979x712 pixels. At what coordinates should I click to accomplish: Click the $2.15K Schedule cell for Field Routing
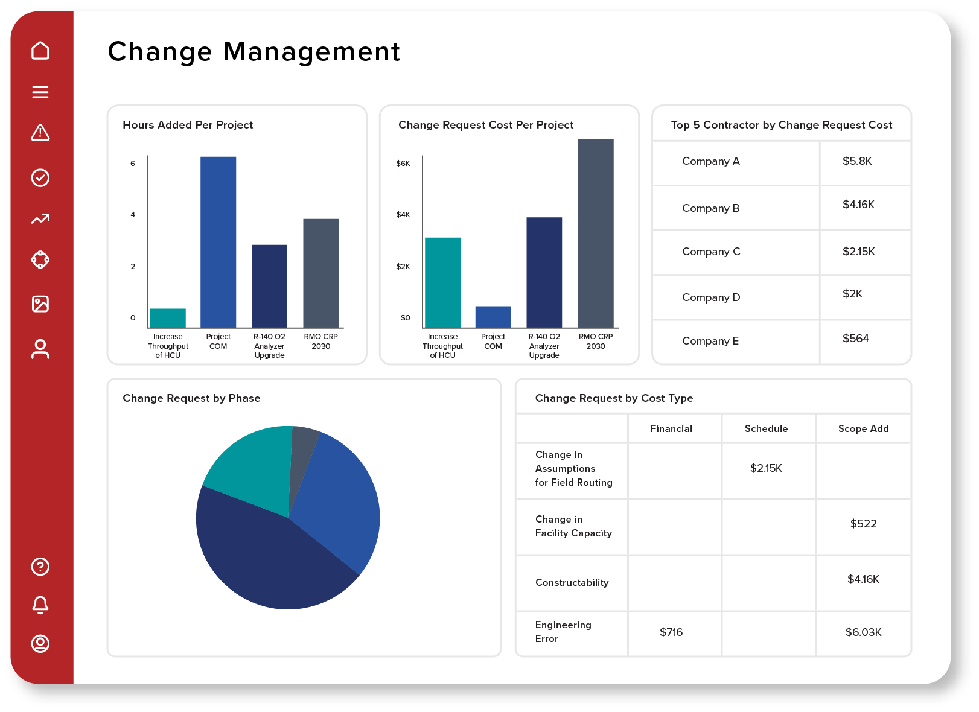(767, 468)
